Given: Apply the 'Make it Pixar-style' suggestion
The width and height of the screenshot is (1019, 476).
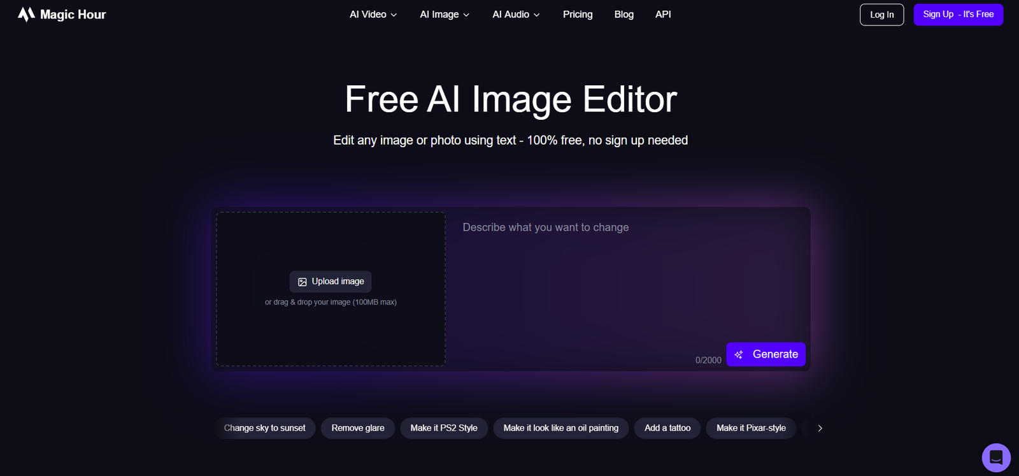Looking at the screenshot, I should [x=751, y=428].
